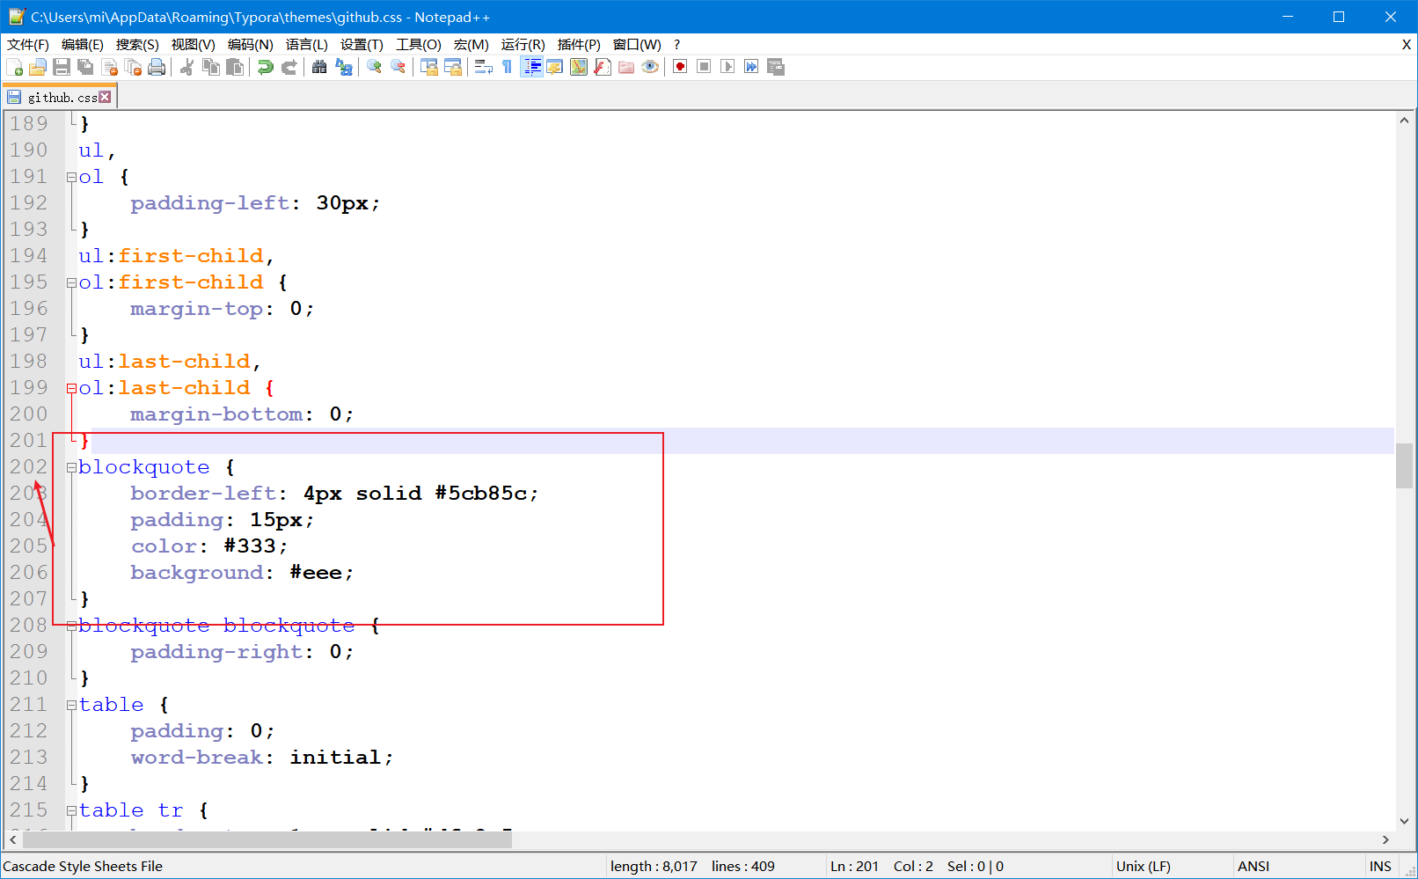Click the Zoom Out magnifier icon

coord(398,67)
